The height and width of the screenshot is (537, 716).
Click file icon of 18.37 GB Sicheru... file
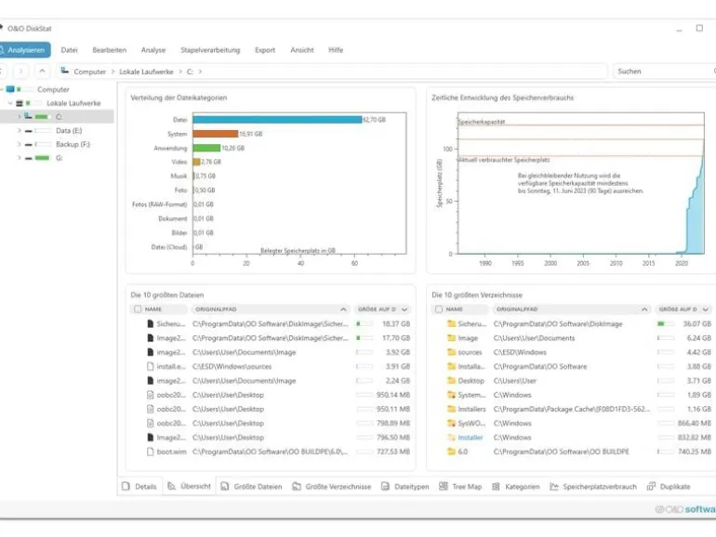pos(150,324)
